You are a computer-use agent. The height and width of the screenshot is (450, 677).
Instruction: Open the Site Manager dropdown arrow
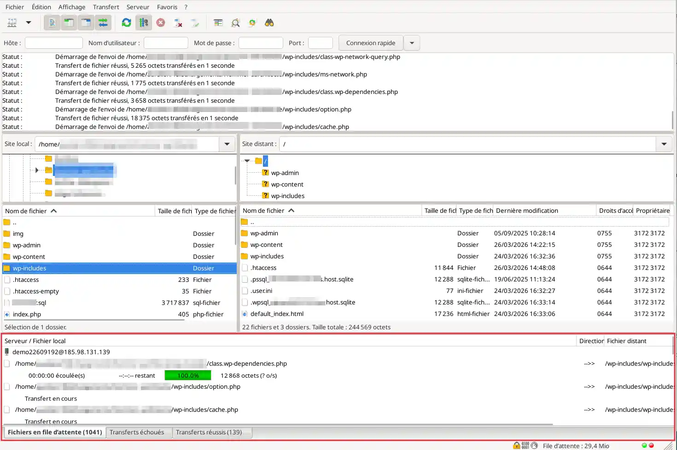[x=28, y=22]
